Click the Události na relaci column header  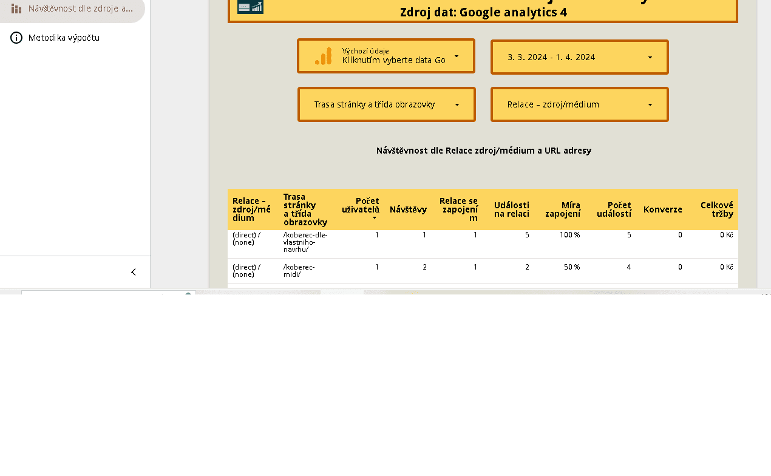[511, 209]
